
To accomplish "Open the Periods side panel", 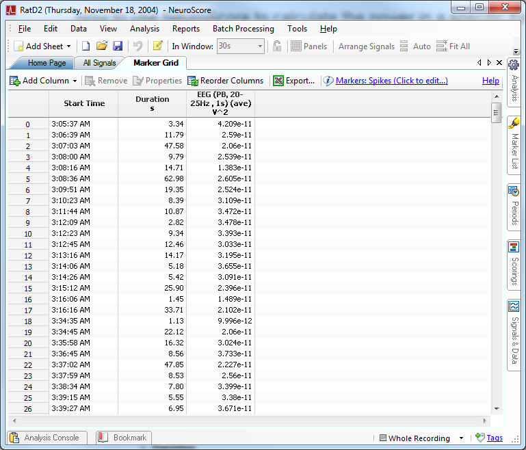I will click(514, 207).
